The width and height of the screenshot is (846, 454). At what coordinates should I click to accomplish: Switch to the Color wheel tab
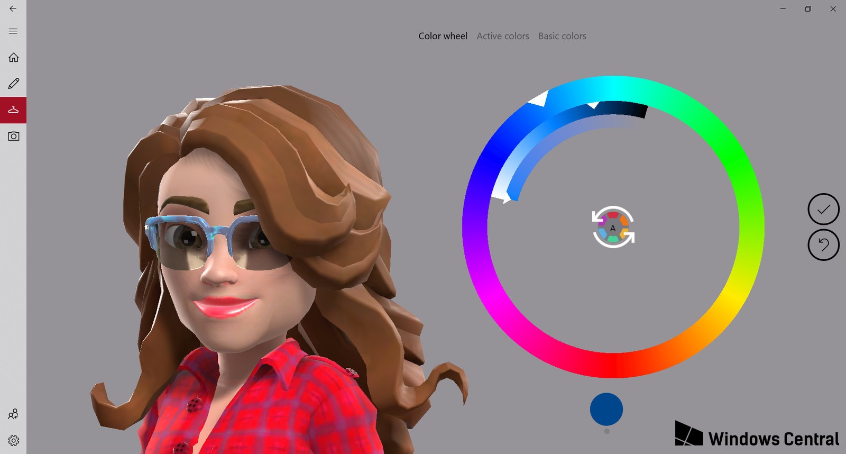pyautogui.click(x=443, y=36)
